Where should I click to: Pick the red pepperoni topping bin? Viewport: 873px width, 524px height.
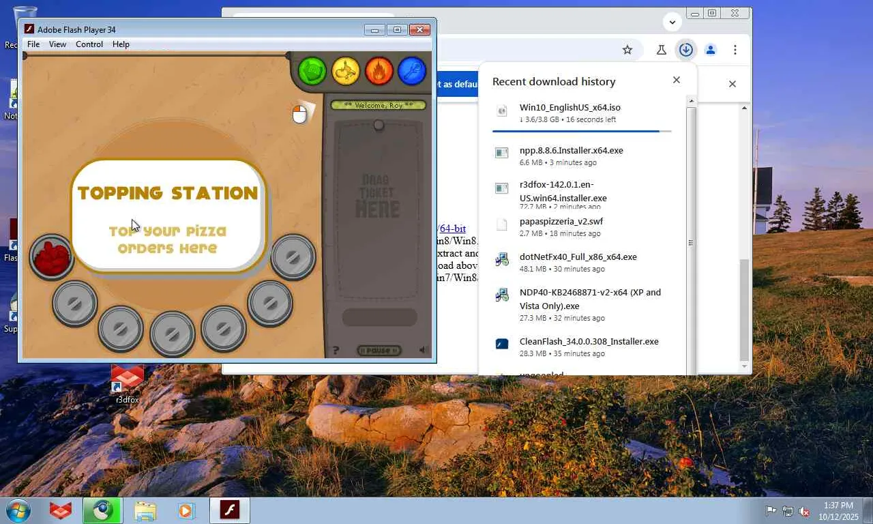point(52,257)
